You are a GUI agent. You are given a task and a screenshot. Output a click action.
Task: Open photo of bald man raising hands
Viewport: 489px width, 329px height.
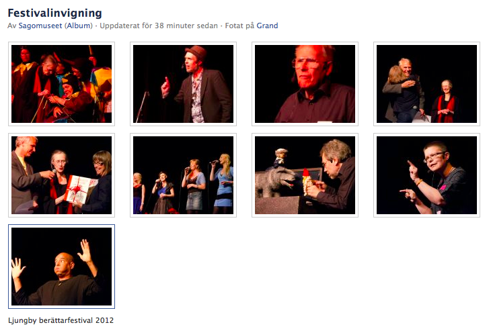pyautogui.click(x=61, y=267)
